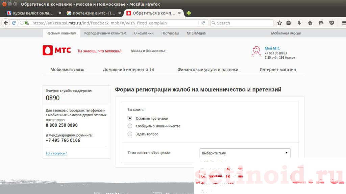Go to the Firefox home page icon
The width and height of the screenshot is (346, 194).
pos(310,23)
